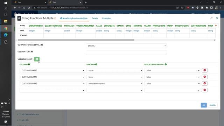The image size is (224, 126).
Task: Open Microsoft Edge from taskbar
Action: pyautogui.click(x=6, y=35)
